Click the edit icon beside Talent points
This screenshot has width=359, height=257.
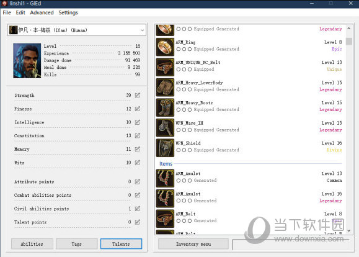[x=138, y=222]
